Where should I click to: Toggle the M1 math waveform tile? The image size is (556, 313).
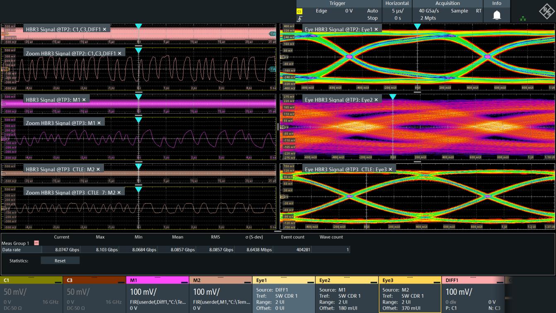(x=157, y=294)
